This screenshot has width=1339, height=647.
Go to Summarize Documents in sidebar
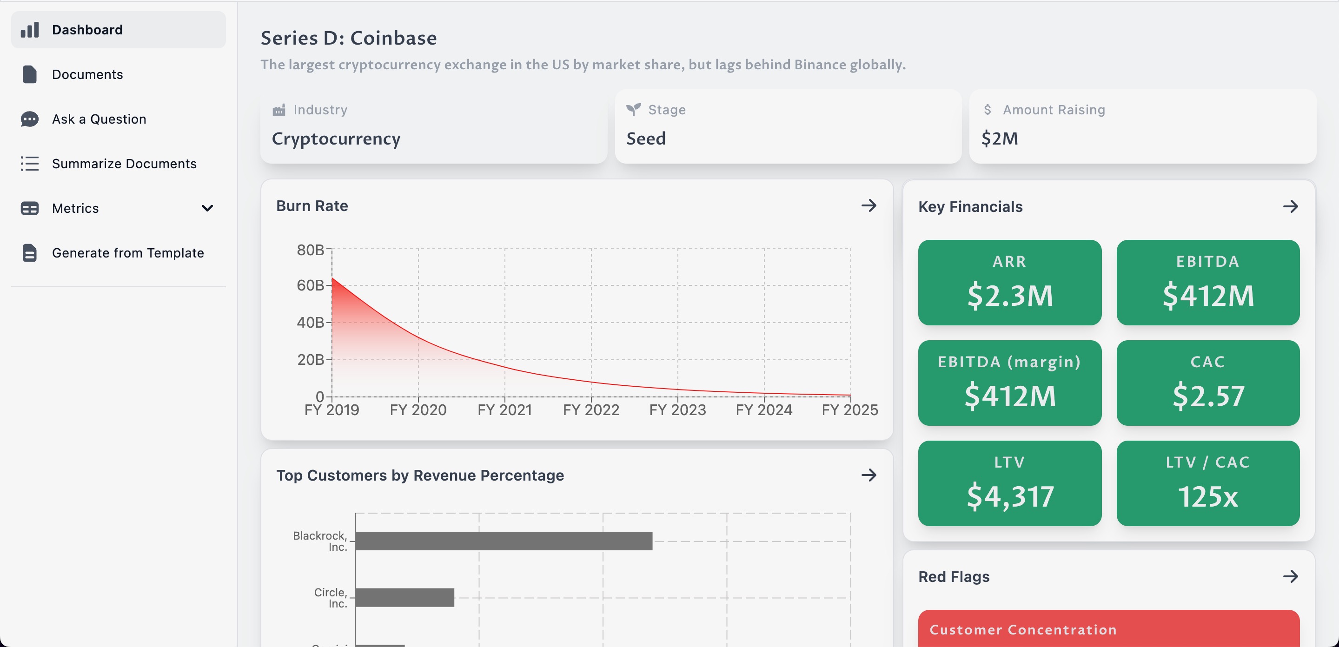coord(124,164)
